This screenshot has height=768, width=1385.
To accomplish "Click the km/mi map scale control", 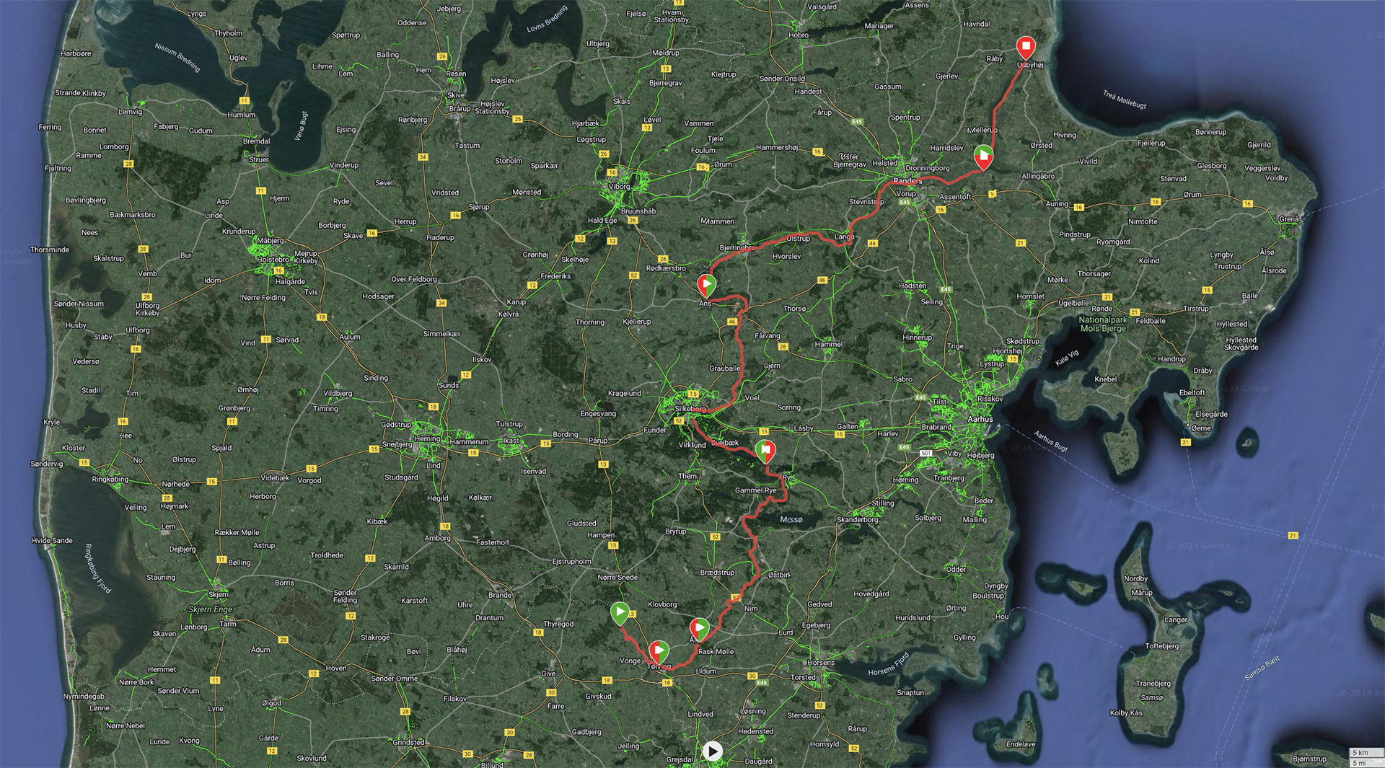I will pos(1366,757).
